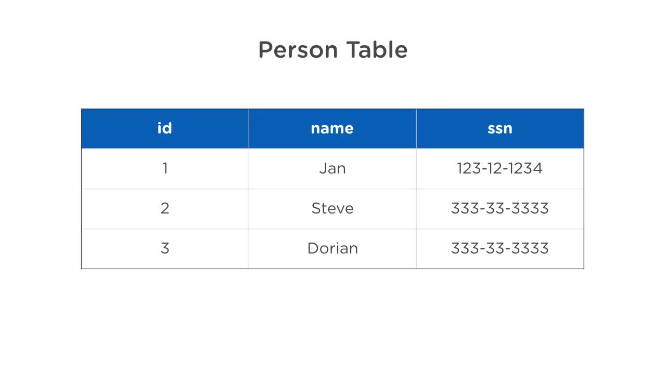
Task: Select the ssn column header
Action: (x=500, y=128)
